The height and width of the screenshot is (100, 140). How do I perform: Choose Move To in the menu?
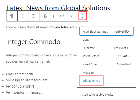click(x=106, y=73)
